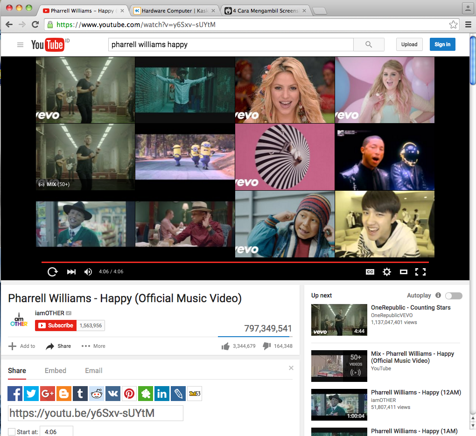Dislike the video with thumbs down
476x436 pixels.
pos(267,346)
